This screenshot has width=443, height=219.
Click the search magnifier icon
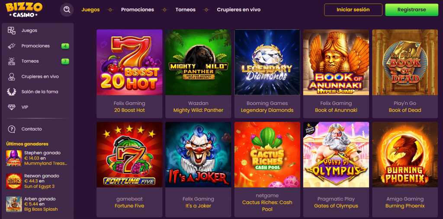[67, 10]
